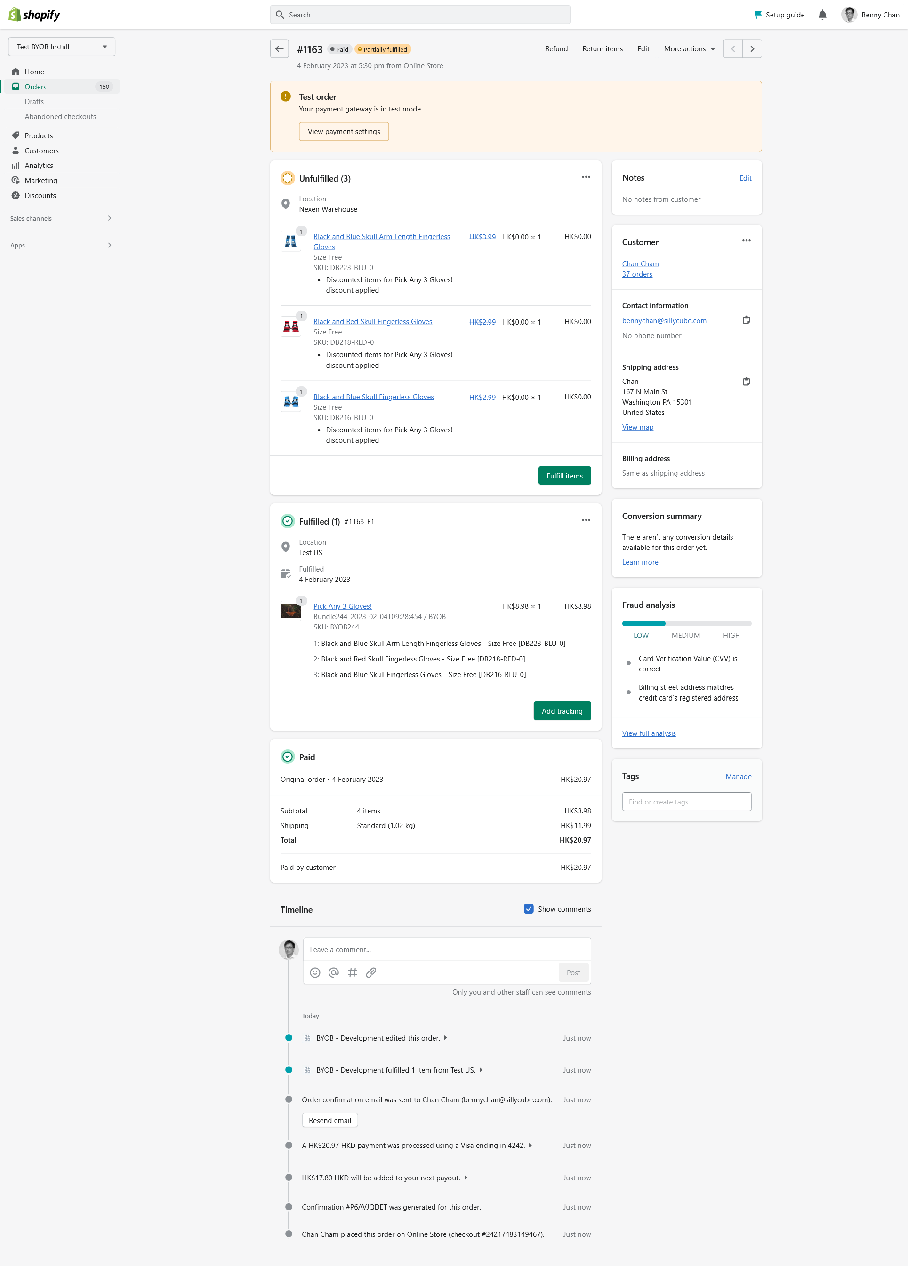This screenshot has width=908, height=1266.
Task: Click the fraud analysis risk level bar
Action: [686, 623]
